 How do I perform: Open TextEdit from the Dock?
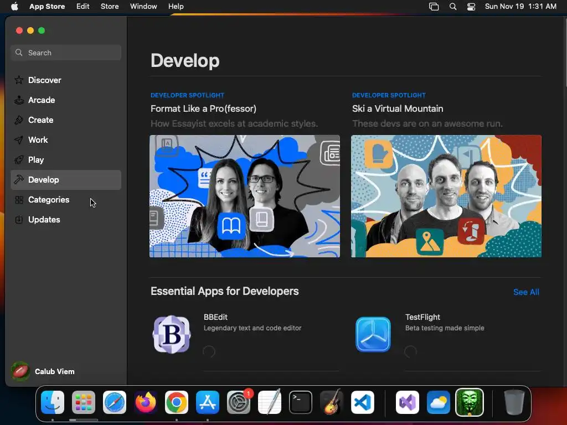[x=270, y=402]
